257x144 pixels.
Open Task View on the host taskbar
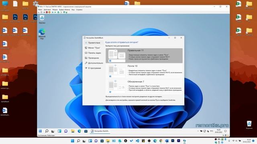pos(84,141)
